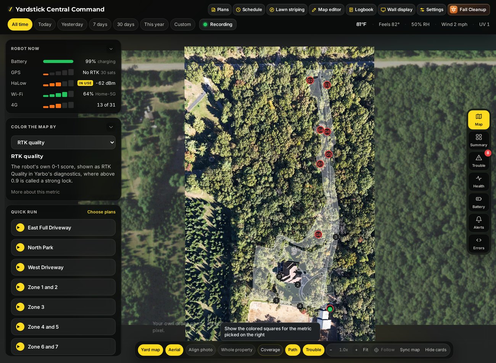This screenshot has height=363, width=496.
Task: Open Settings from the top bar
Action: [x=432, y=10]
